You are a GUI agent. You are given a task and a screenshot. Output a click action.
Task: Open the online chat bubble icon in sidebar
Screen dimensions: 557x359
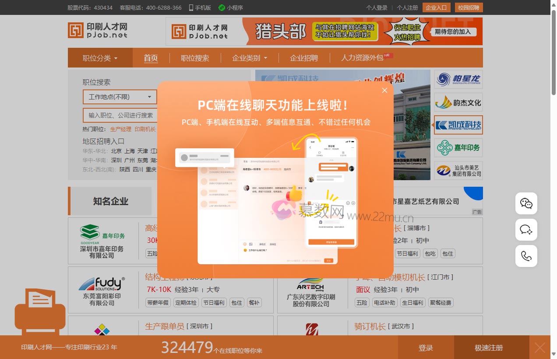[x=526, y=230]
